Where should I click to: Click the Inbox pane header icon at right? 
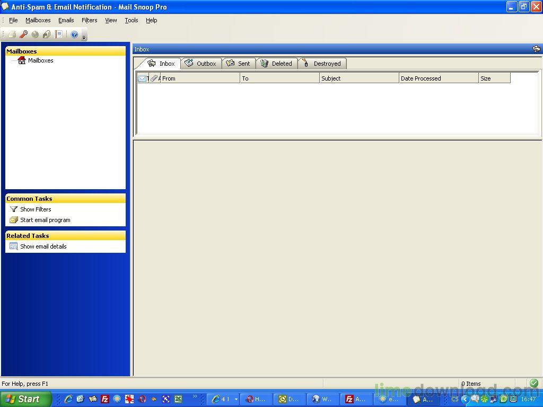pyautogui.click(x=537, y=49)
